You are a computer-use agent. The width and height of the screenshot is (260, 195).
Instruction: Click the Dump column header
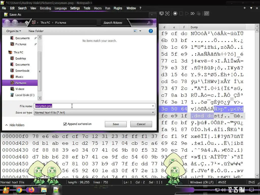(217, 27)
